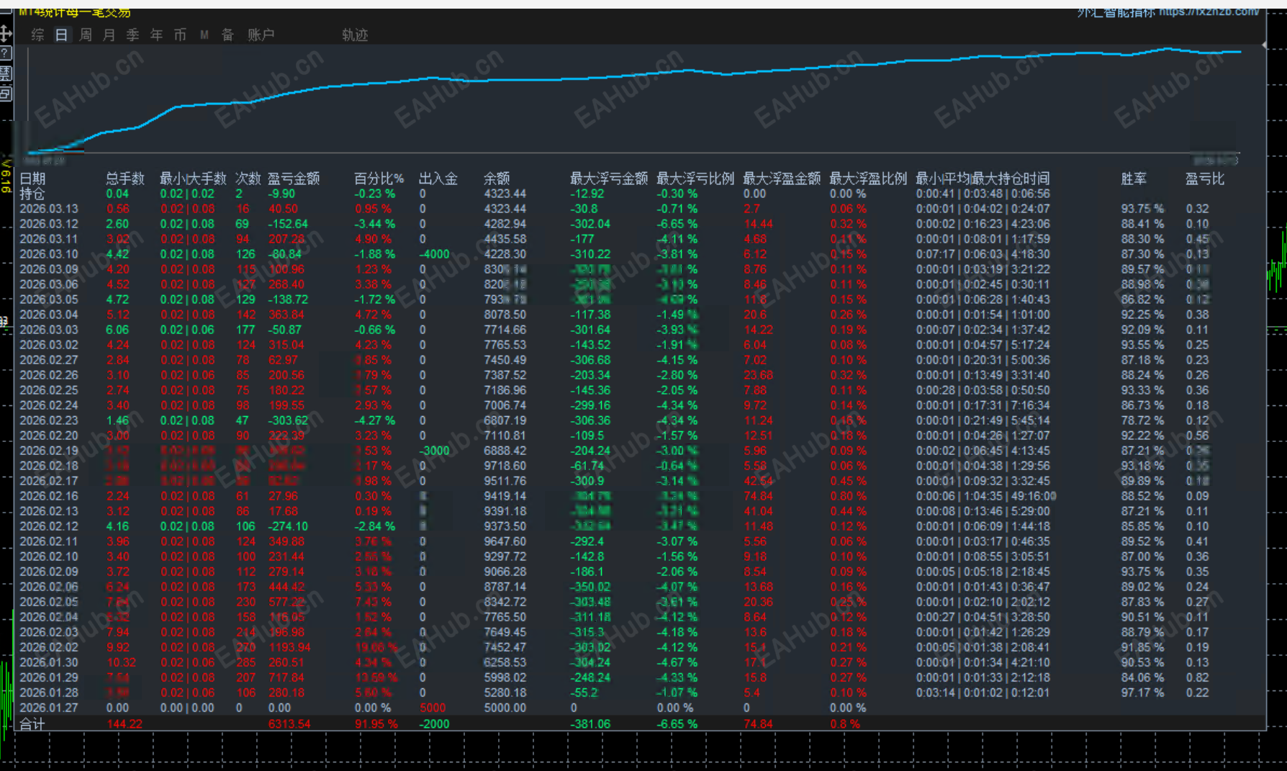Screen dimensions: 1287x771
Task: Click the 持仓 row label
Action: pos(32,194)
